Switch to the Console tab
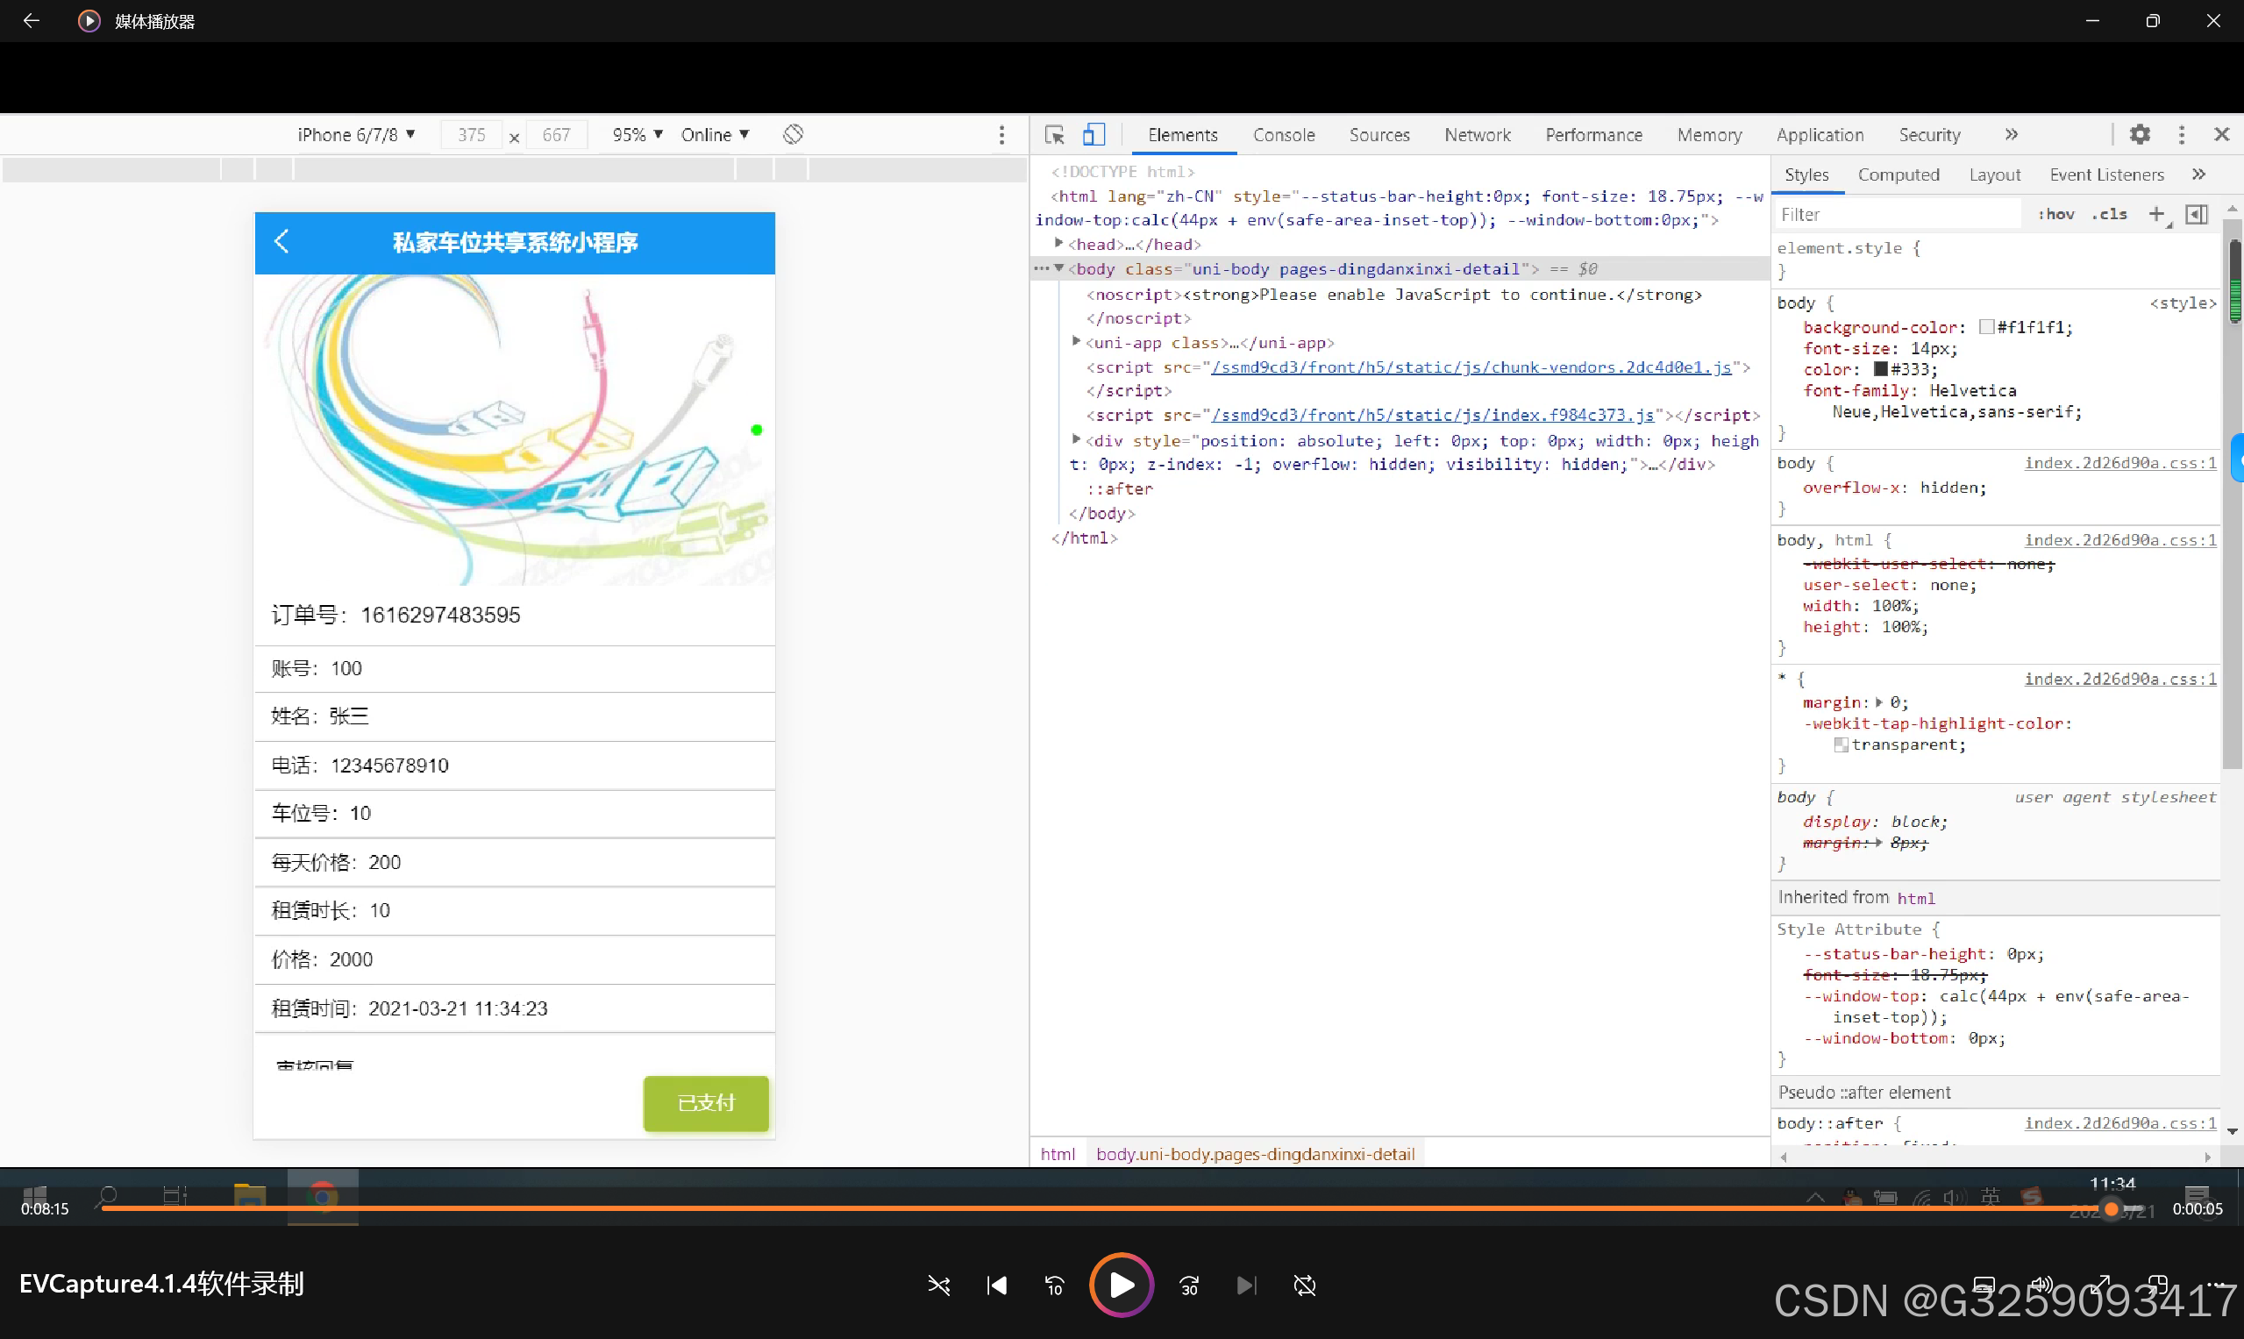 1283,135
